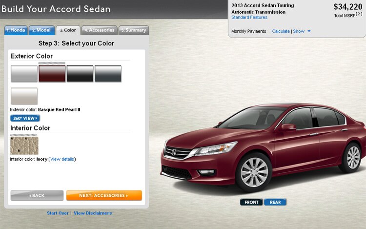This screenshot has height=229, width=366.
Task: Show the REAR view of car
Action: click(275, 202)
